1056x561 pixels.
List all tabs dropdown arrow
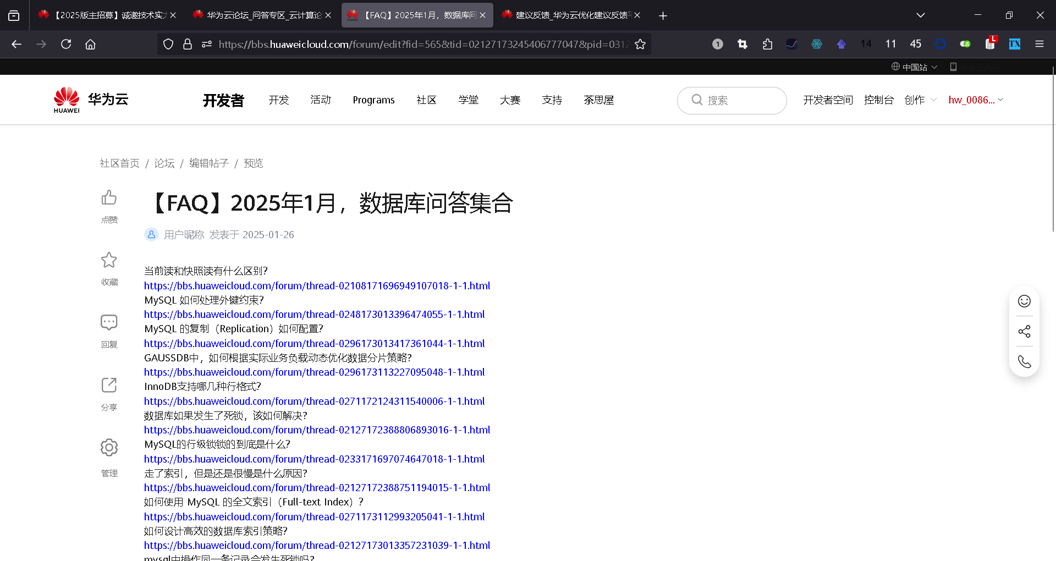(921, 15)
